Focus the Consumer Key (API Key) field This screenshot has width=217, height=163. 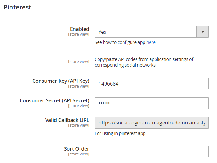[152, 84]
